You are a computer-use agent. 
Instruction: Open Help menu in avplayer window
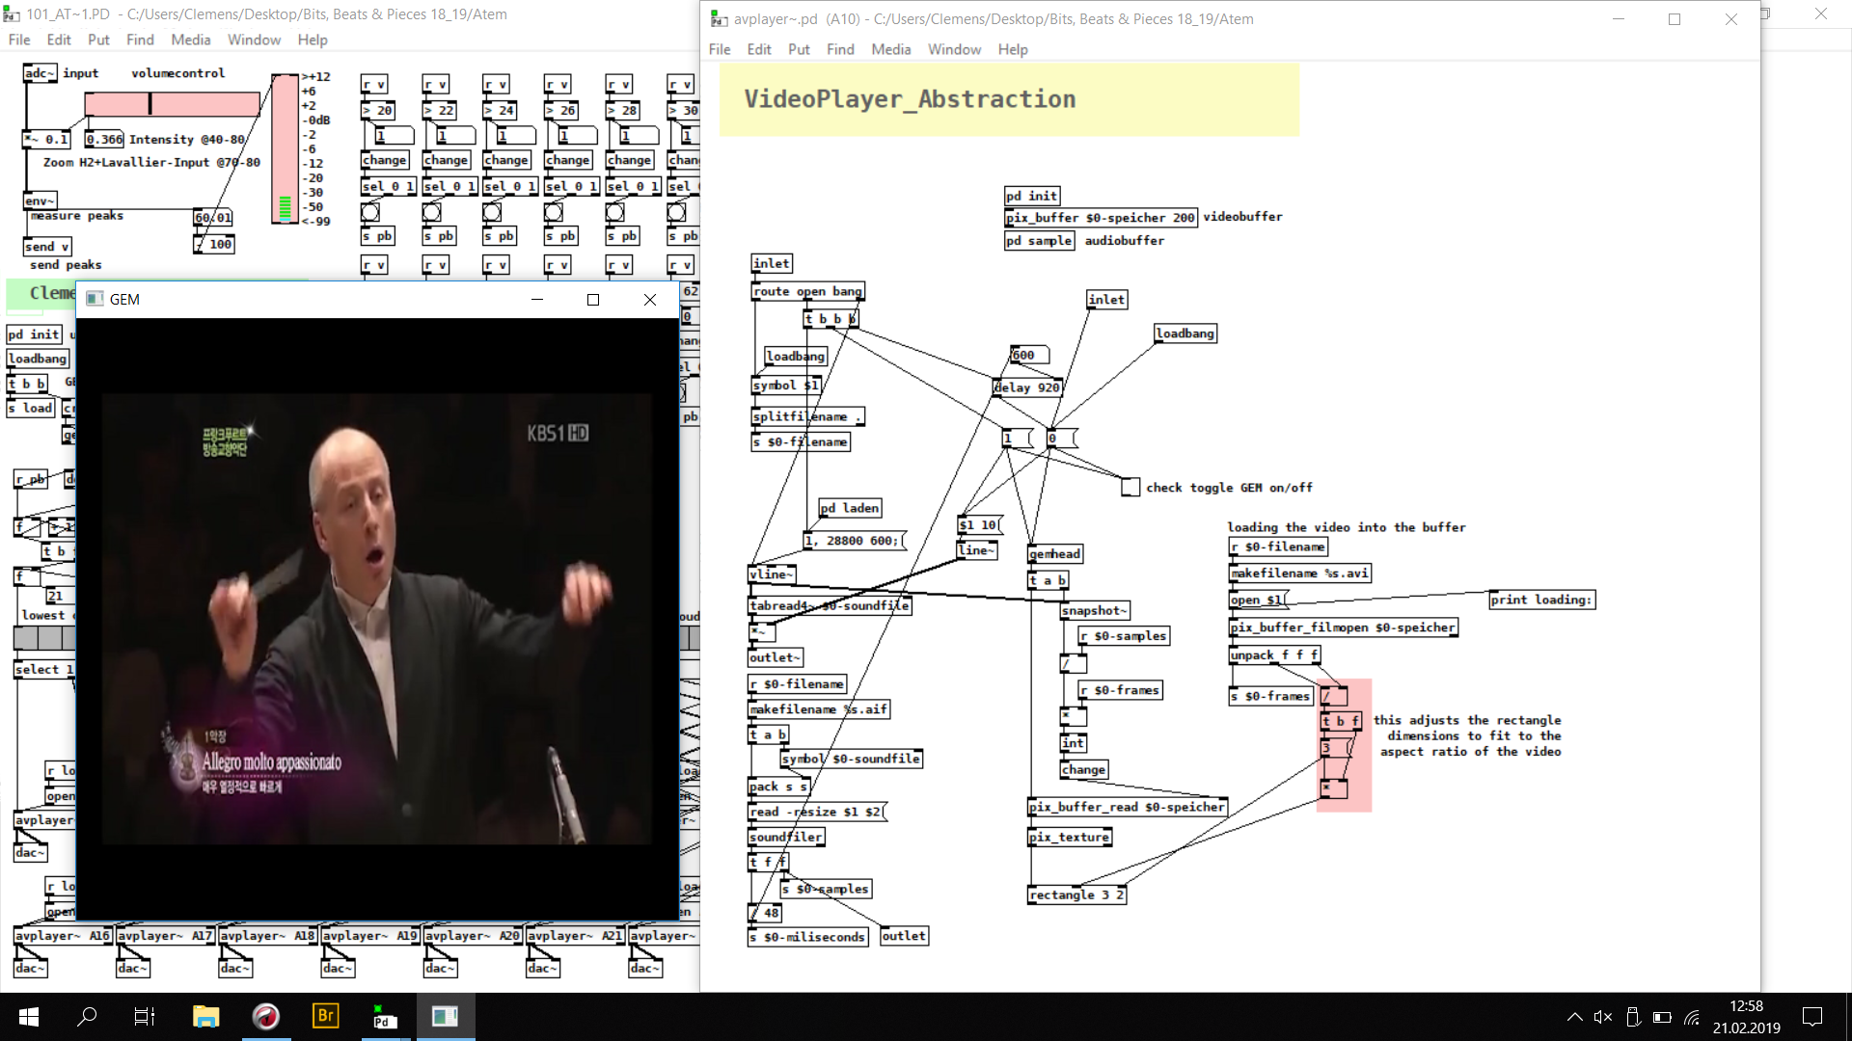click(1013, 49)
